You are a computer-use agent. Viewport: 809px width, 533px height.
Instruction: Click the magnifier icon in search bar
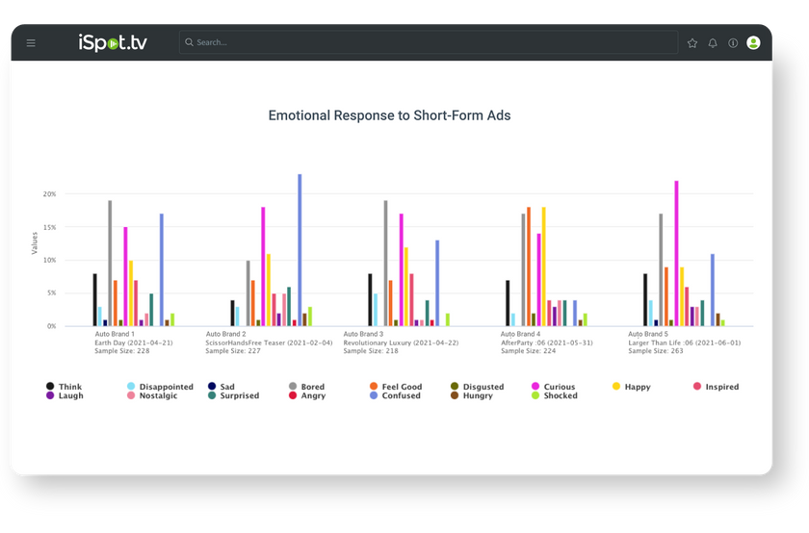(x=189, y=43)
